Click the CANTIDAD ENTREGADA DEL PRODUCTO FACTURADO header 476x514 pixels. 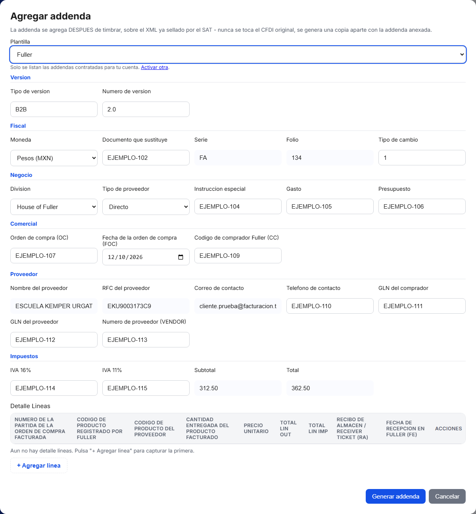207,428
